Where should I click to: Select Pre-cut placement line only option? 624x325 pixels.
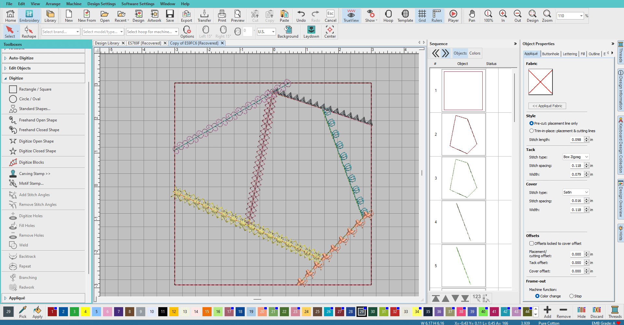click(x=531, y=123)
